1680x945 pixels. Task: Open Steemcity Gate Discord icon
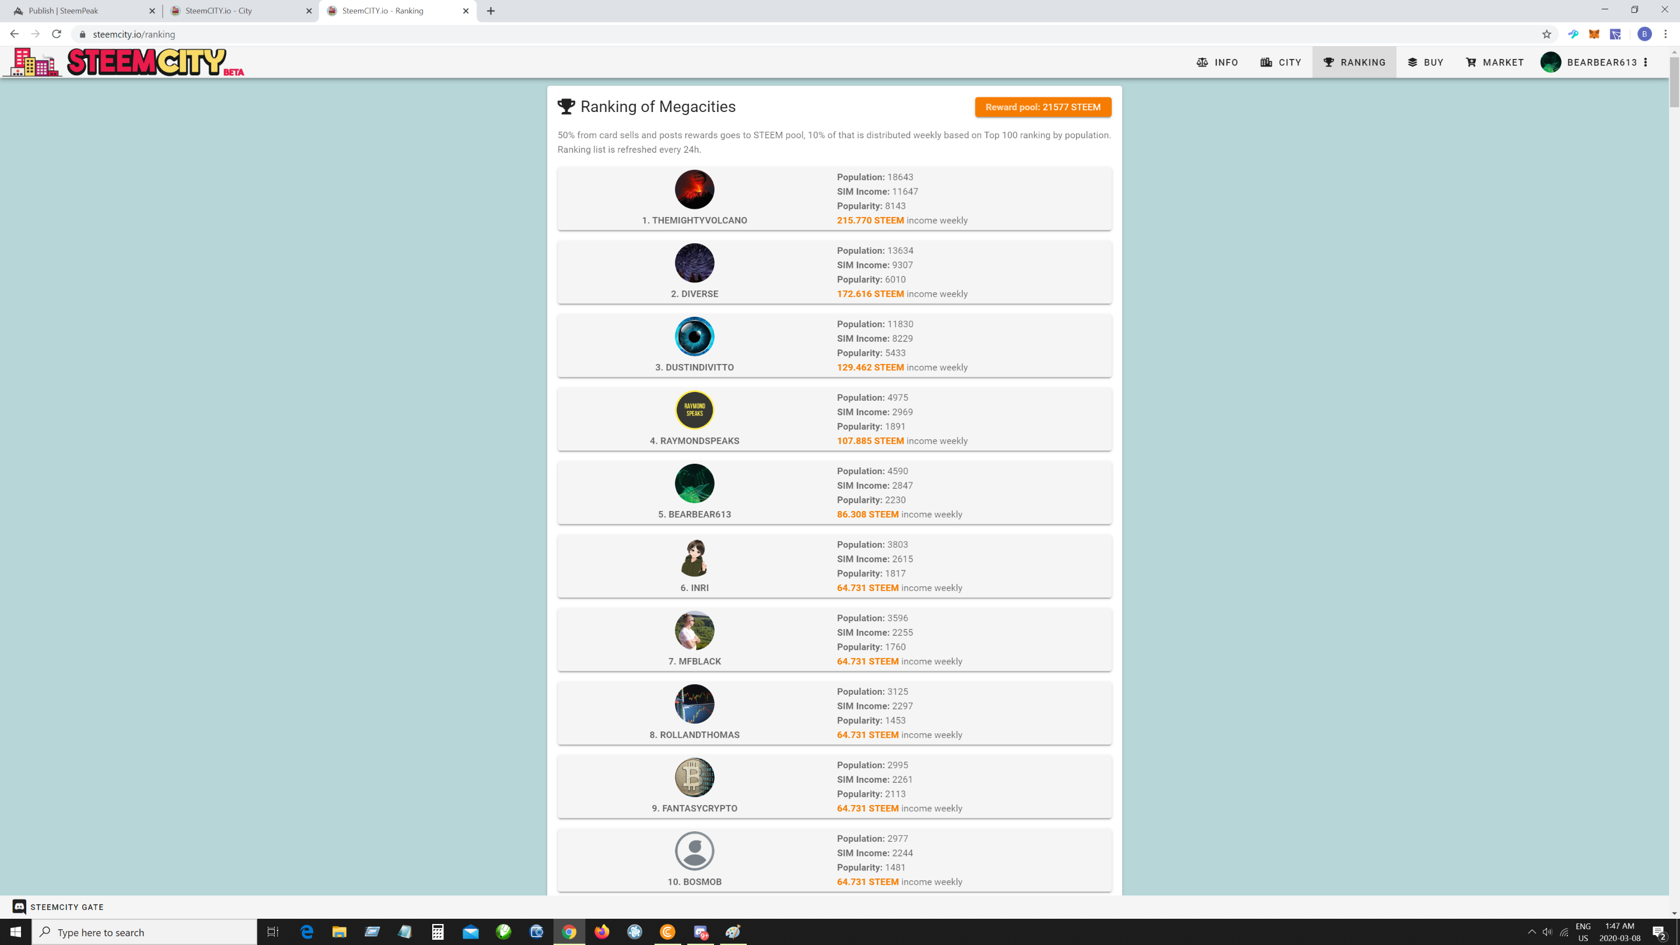20,907
